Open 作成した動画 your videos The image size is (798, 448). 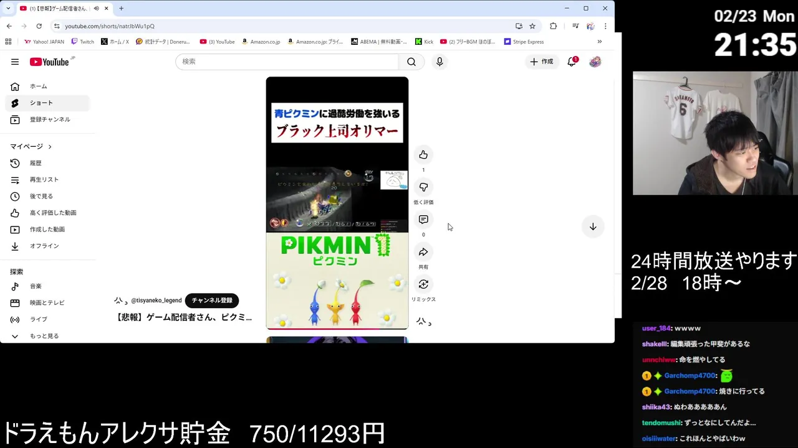[47, 230]
